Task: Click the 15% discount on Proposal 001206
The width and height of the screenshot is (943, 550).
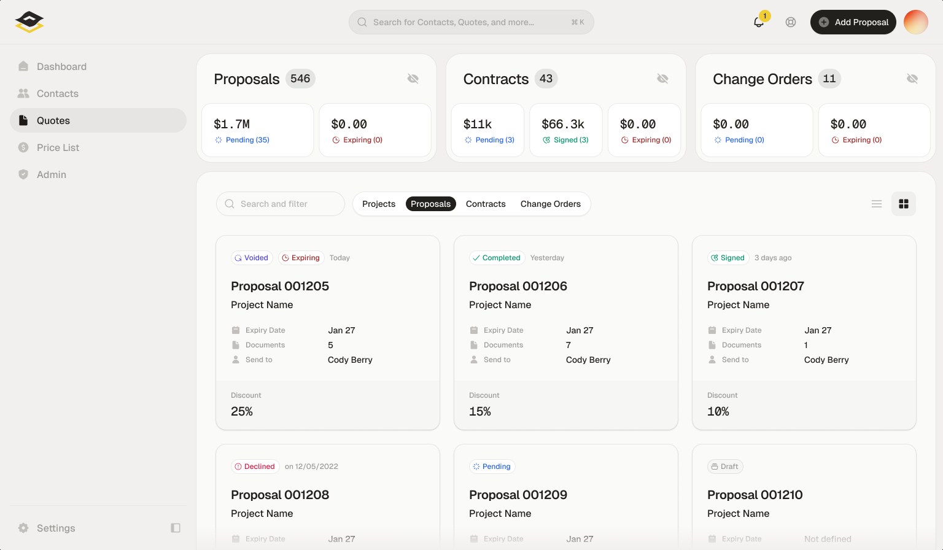Action: (480, 411)
